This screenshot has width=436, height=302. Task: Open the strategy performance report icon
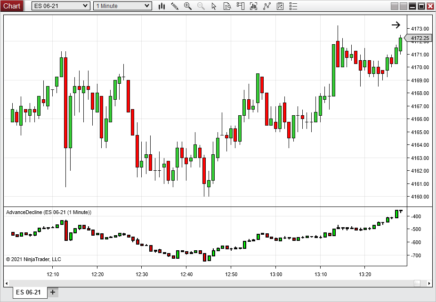[x=280, y=6]
